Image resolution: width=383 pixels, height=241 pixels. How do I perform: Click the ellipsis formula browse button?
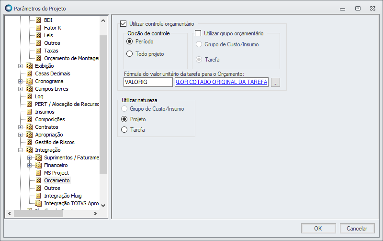[275, 83]
